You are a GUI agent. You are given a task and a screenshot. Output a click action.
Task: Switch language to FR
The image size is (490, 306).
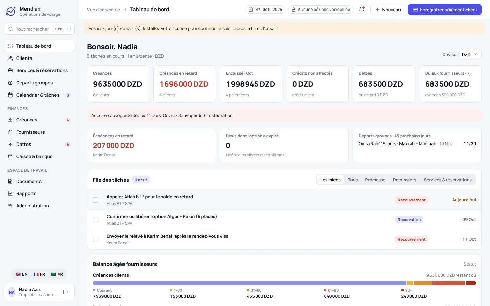pos(39,274)
